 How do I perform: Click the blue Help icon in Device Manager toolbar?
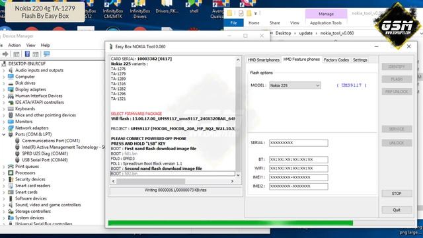[27, 54]
